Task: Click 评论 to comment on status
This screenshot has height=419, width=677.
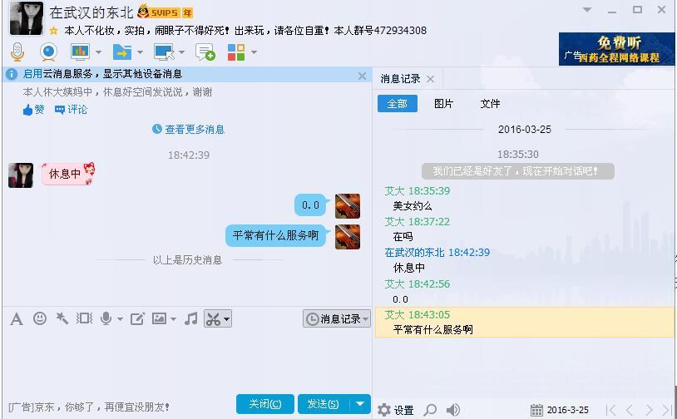Action: pos(72,110)
